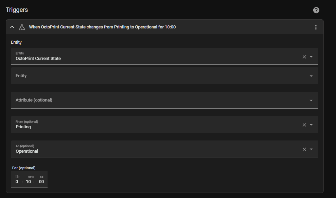Clear the To value Operational
Image resolution: width=336 pixels, height=198 pixels.
pos(304,149)
